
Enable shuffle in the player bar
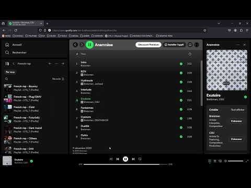pos(111,159)
